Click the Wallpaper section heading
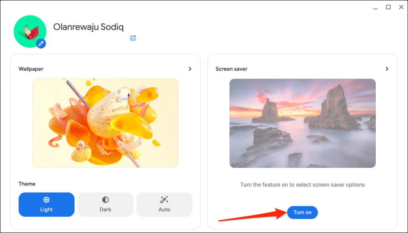Image resolution: width=408 pixels, height=233 pixels. pyautogui.click(x=31, y=69)
